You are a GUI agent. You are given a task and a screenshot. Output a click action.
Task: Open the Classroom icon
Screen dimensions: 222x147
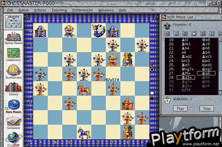pos(13,53)
